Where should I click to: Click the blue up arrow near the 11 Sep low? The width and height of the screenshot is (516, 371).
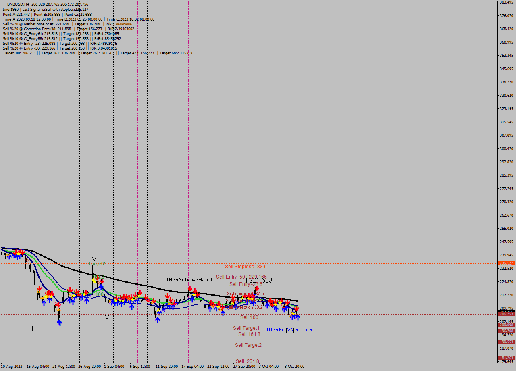click(x=158, y=320)
